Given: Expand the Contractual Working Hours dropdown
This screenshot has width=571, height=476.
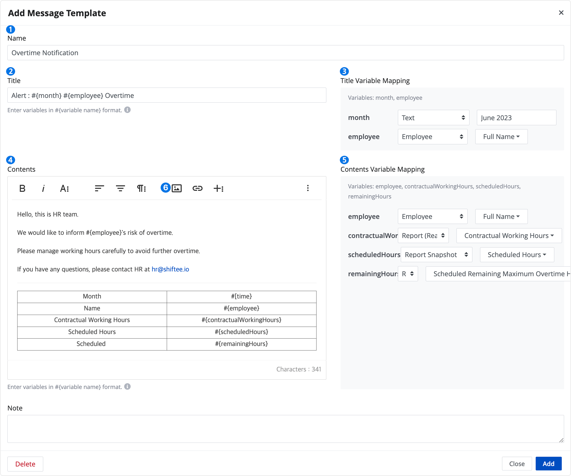Looking at the screenshot, I should pyautogui.click(x=509, y=236).
